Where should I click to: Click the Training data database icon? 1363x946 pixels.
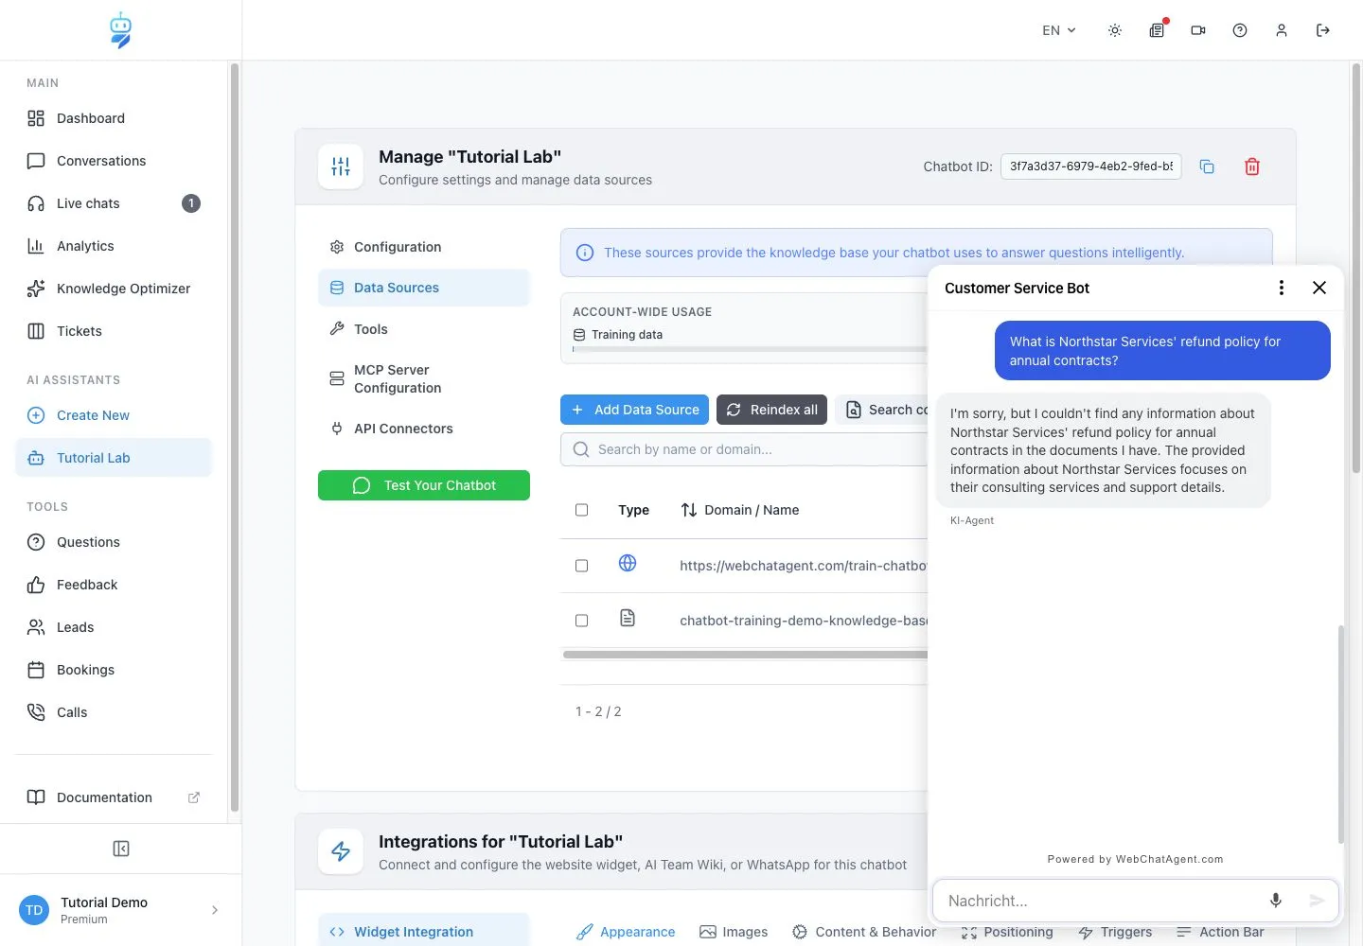pos(579,335)
